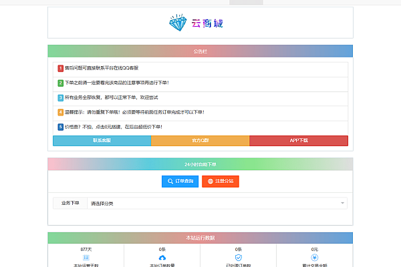Viewport: 401px width, 267px height.
Task: Click the red number 1 notice badge
Action: (61, 68)
